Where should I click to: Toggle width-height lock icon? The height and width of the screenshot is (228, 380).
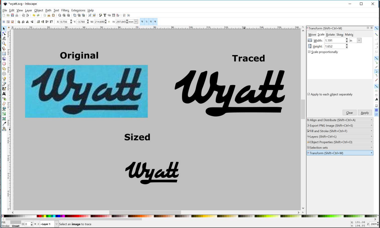click(109, 22)
